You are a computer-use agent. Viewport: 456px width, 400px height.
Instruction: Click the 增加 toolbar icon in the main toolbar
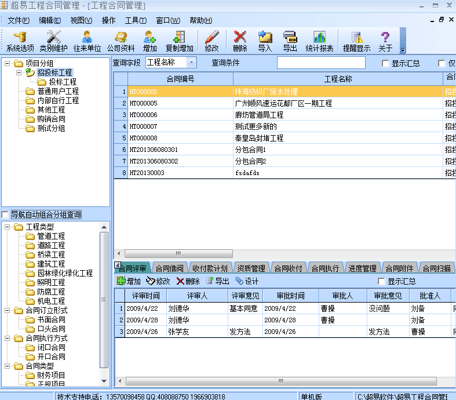[149, 41]
